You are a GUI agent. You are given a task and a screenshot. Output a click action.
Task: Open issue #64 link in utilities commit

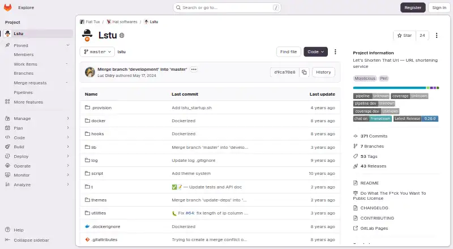pos(190,213)
